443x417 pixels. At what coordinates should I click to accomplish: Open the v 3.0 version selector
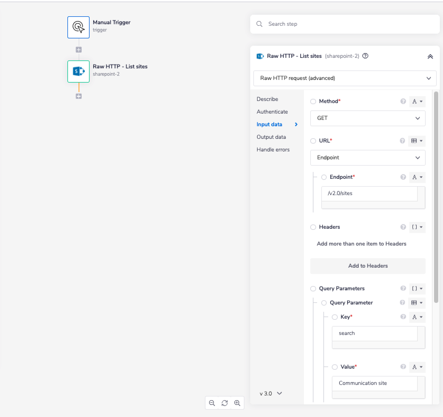[x=270, y=393]
